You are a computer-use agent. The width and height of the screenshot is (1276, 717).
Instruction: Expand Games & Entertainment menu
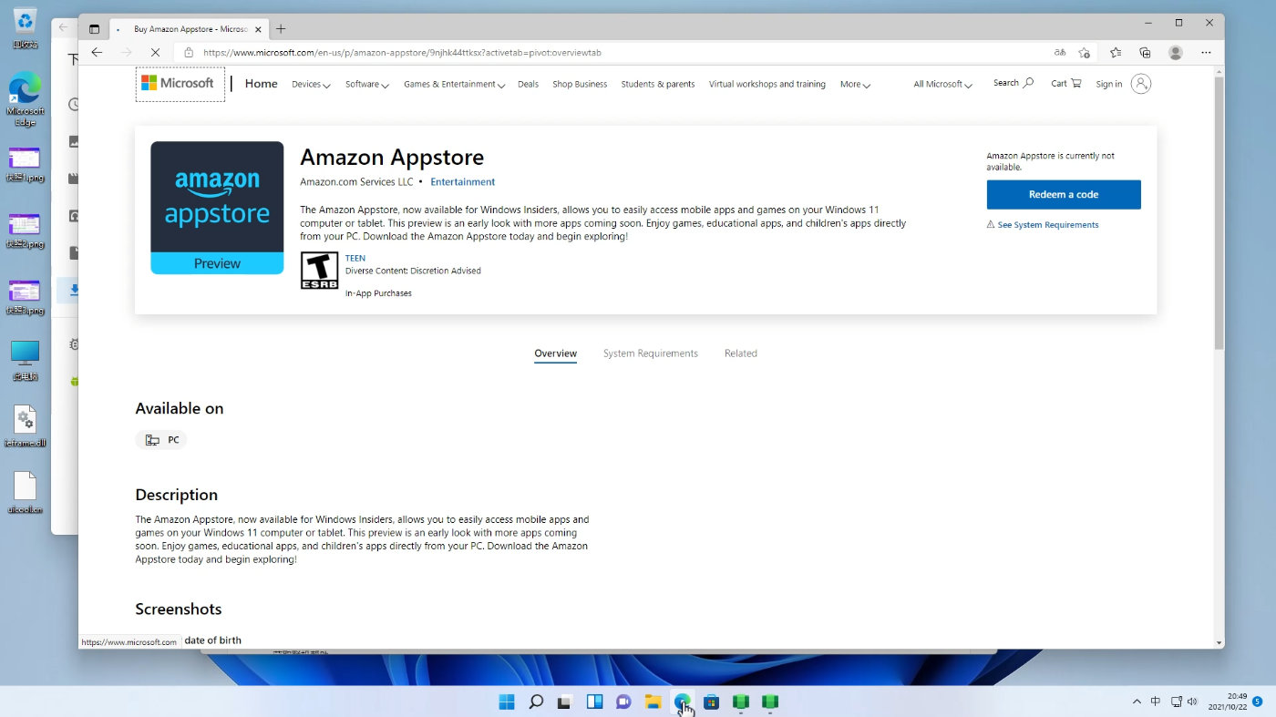pos(455,84)
